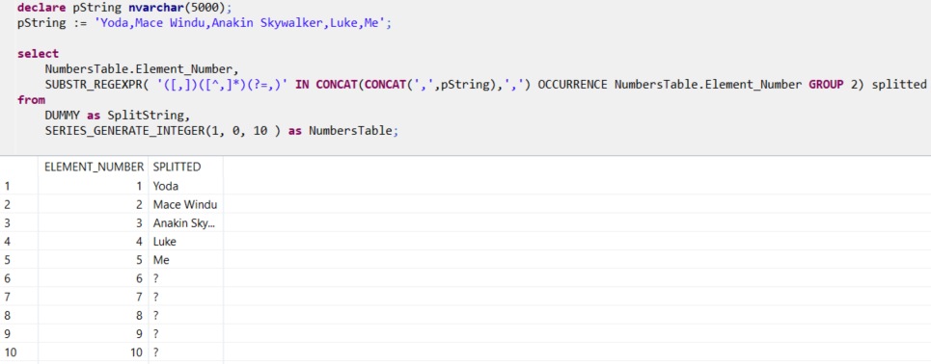The image size is (931, 364).
Task: Click the SERIES_GENERATE_INTEGER function call
Action: [x=163, y=131]
